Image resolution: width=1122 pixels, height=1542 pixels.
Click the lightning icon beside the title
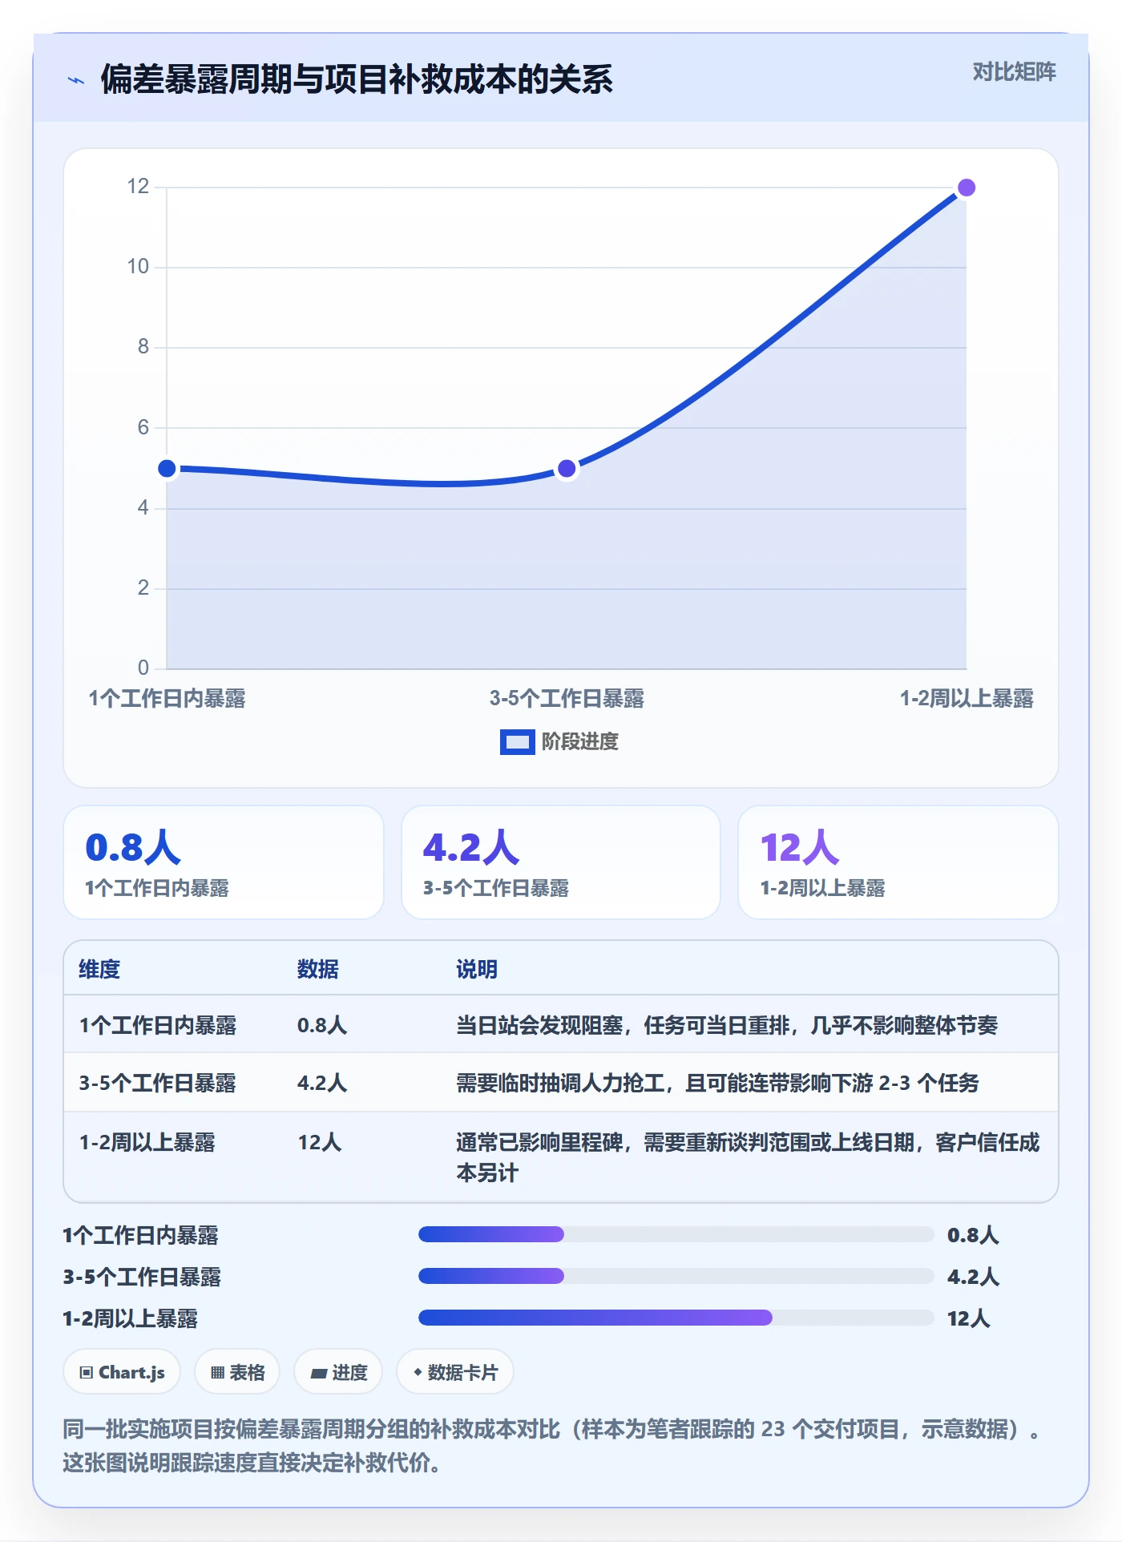(76, 80)
